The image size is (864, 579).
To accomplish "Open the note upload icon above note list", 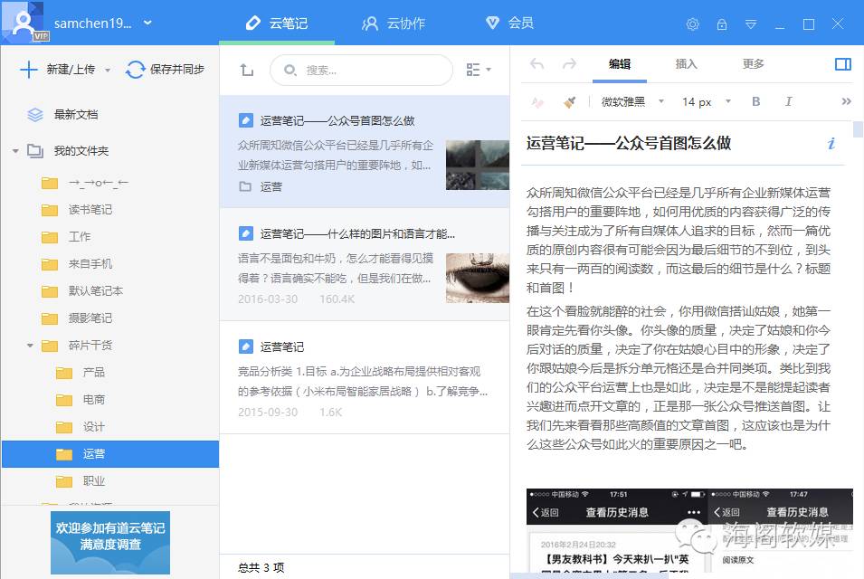I will click(245, 70).
